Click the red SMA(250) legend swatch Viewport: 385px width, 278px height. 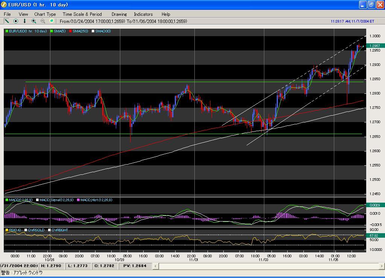pos(70,31)
